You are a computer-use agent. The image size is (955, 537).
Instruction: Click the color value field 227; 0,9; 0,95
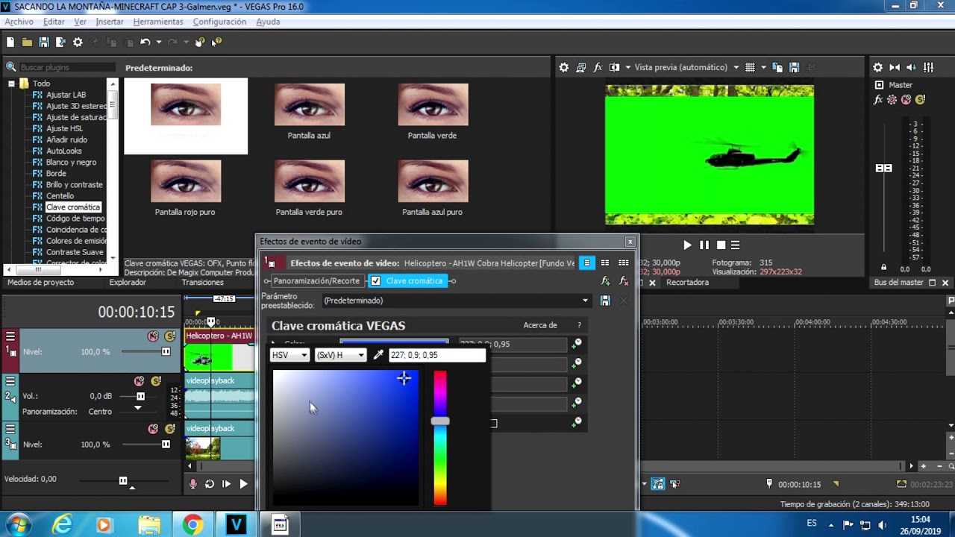pos(436,355)
